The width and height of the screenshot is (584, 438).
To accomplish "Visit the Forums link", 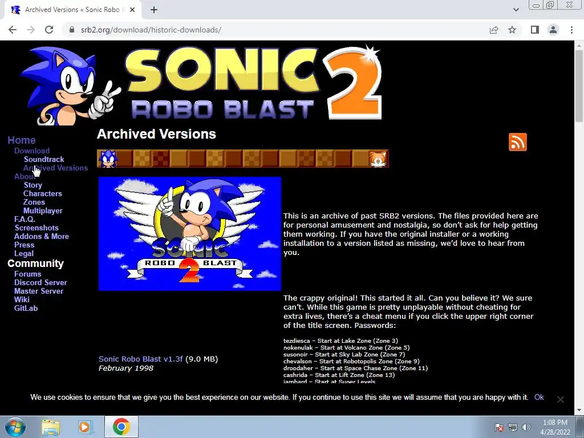I will pos(27,274).
